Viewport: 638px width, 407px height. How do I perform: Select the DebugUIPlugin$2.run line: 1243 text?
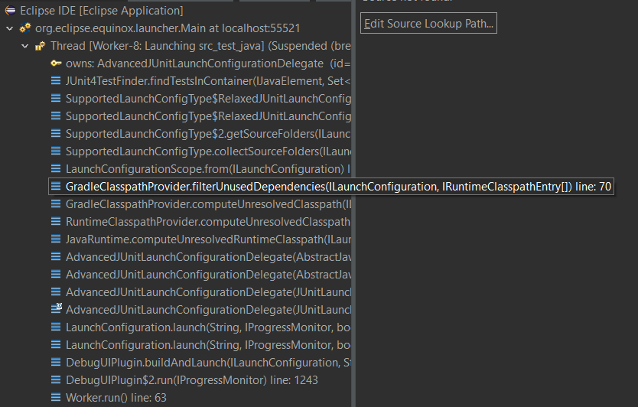(x=192, y=380)
